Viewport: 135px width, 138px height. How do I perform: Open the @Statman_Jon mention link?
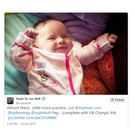pyautogui.click(x=88, y=108)
